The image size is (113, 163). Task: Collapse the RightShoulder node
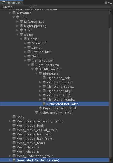(x=25, y=60)
